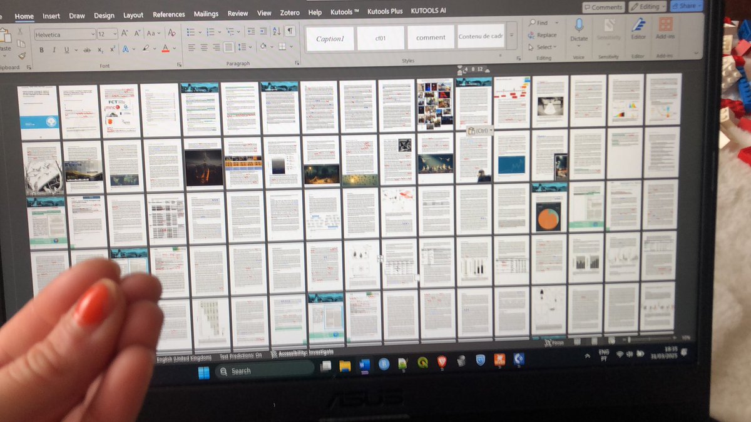
Task: Align text left
Action: (192, 48)
